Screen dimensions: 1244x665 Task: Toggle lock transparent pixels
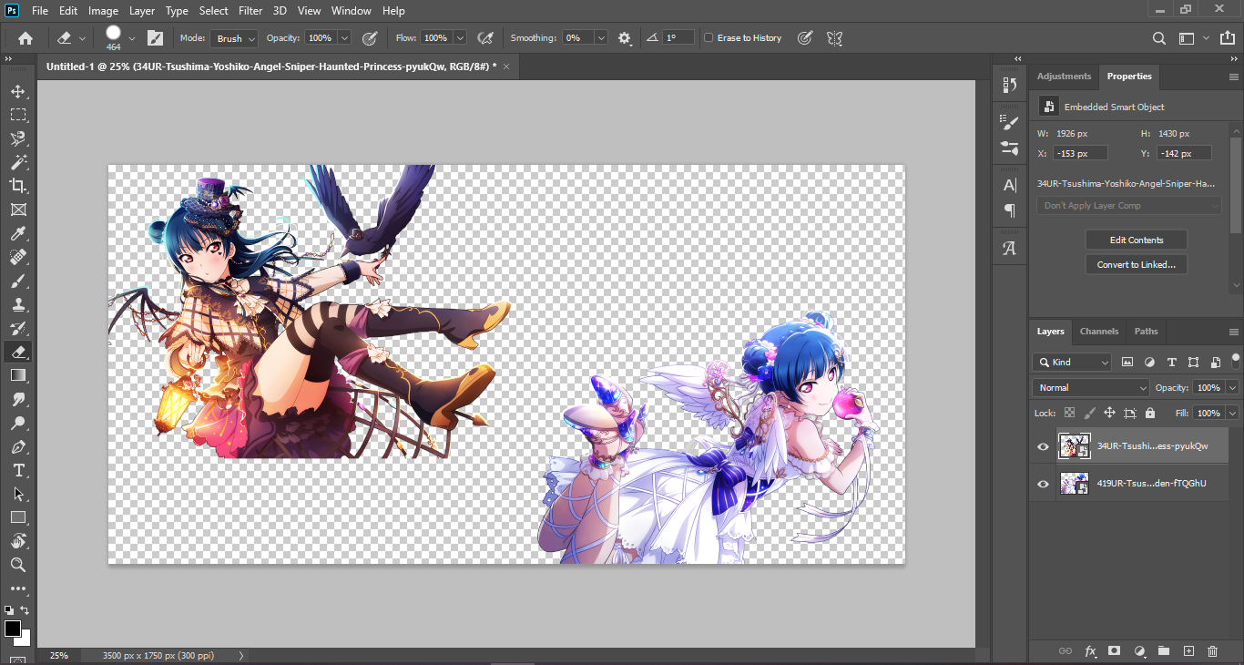coord(1069,413)
